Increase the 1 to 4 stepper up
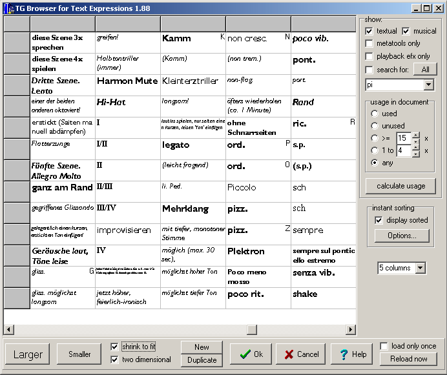This screenshot has width=447, height=375. tap(415, 147)
